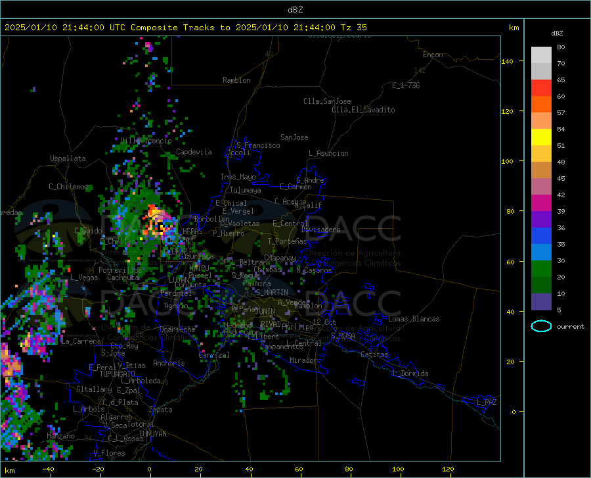Click the 'Anchoris' place label
Viewport: 591px width, 478px height.
point(169,363)
